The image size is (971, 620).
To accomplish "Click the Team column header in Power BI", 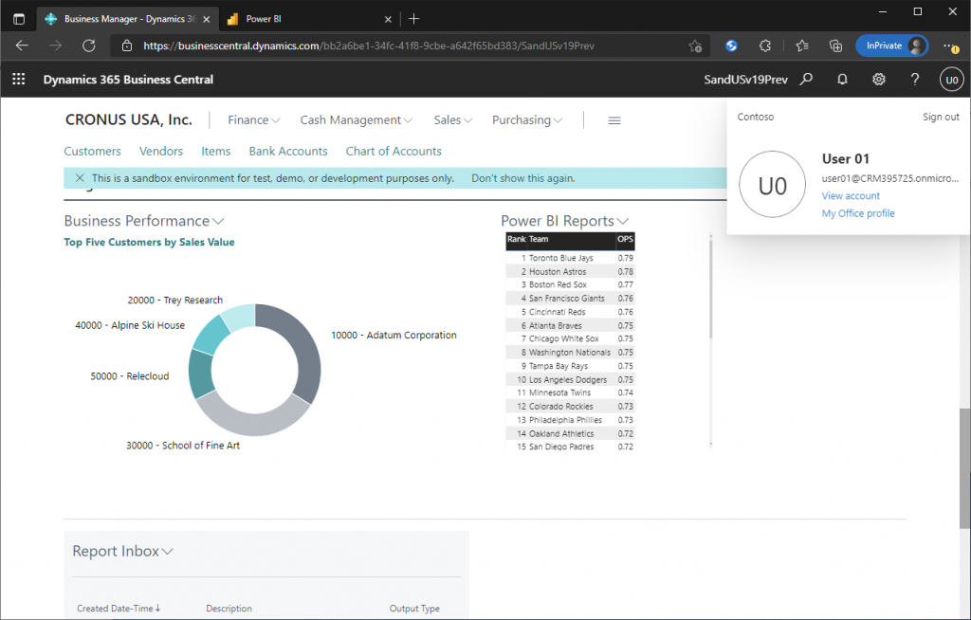I will (539, 239).
